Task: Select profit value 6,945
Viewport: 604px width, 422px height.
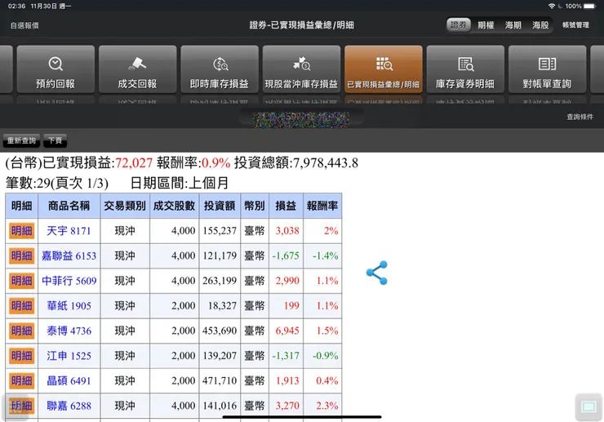Action: [287, 331]
